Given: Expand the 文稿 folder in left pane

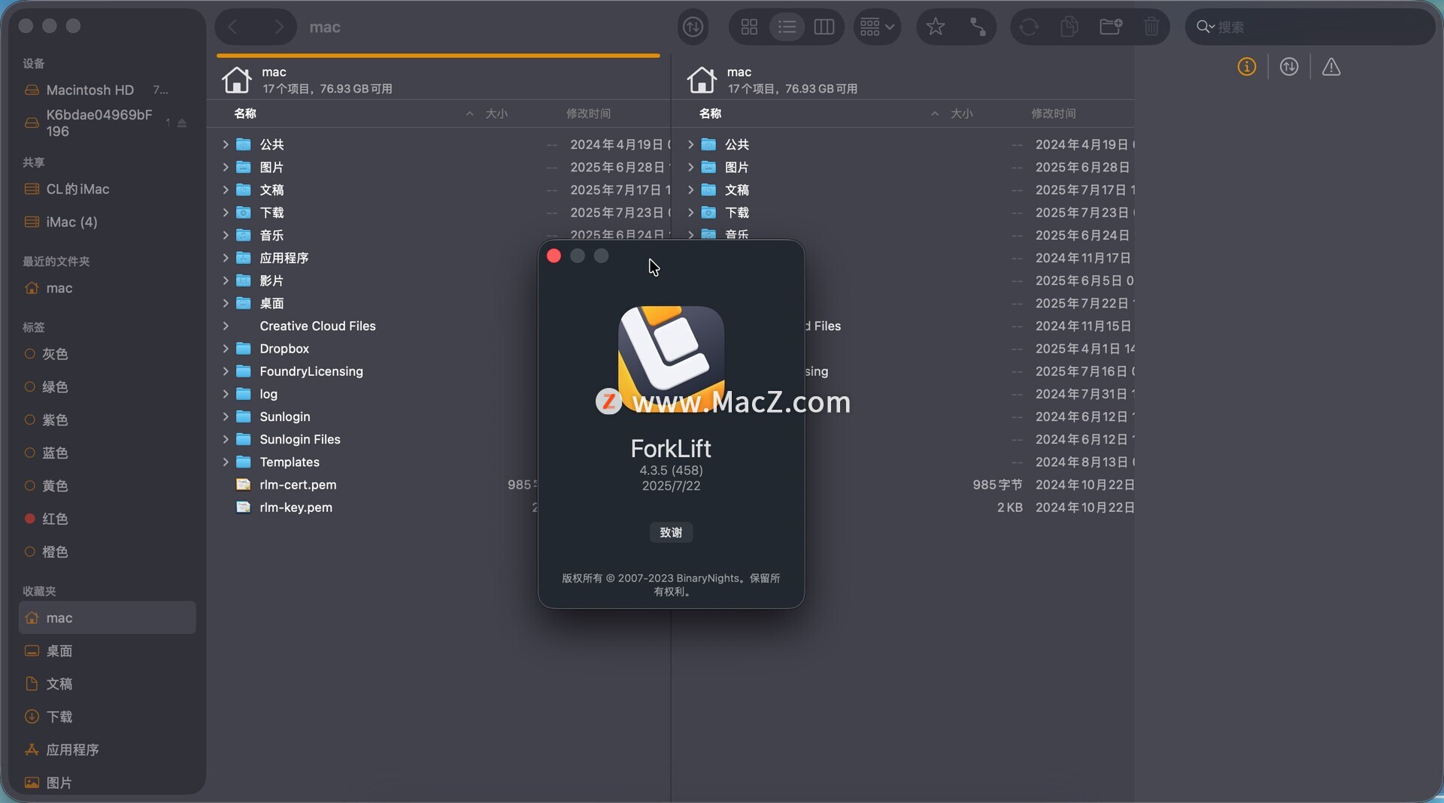Looking at the screenshot, I should [225, 189].
